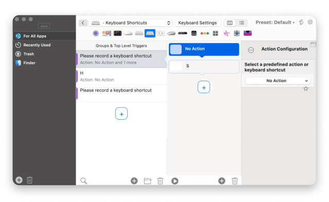Screen dimensions: 329x202
Task: Click the lightning bolt icon beside Preset
Action: pos(301,22)
